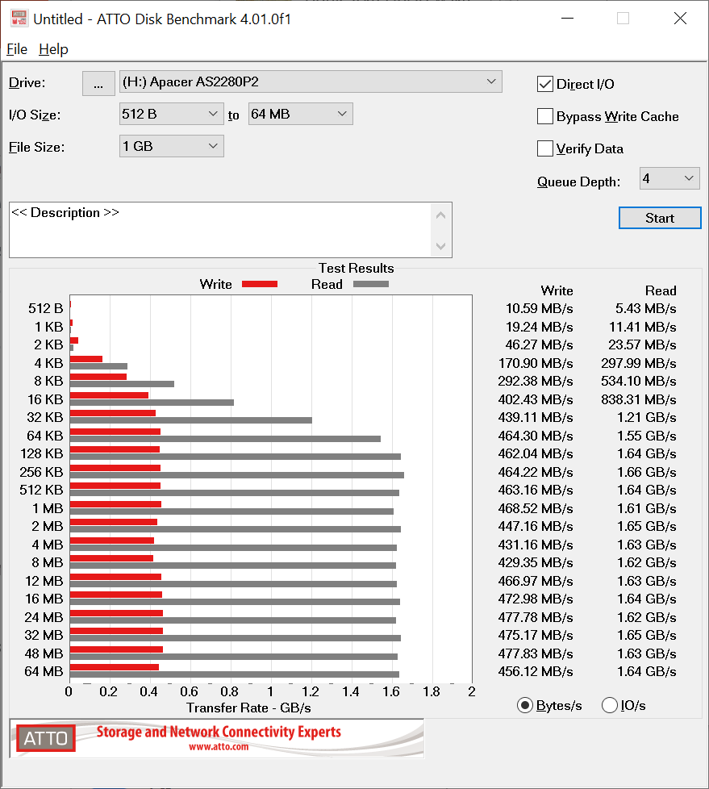Click the 16 KB read bar in chart

[152, 403]
